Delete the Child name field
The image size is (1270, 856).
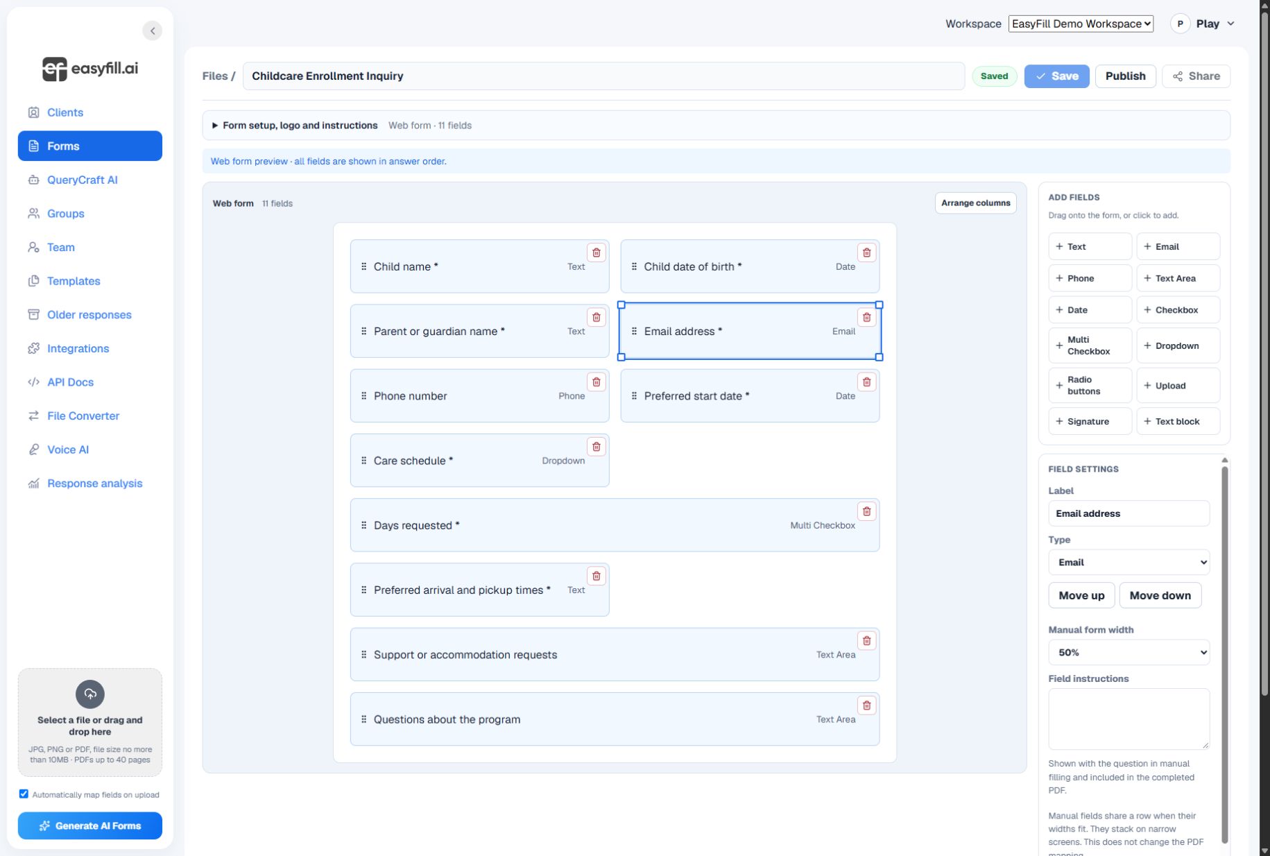596,252
